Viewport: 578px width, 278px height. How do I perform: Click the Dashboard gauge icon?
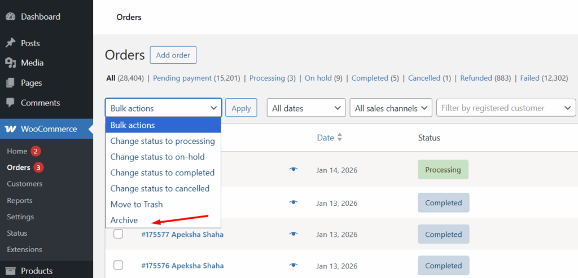tap(10, 17)
